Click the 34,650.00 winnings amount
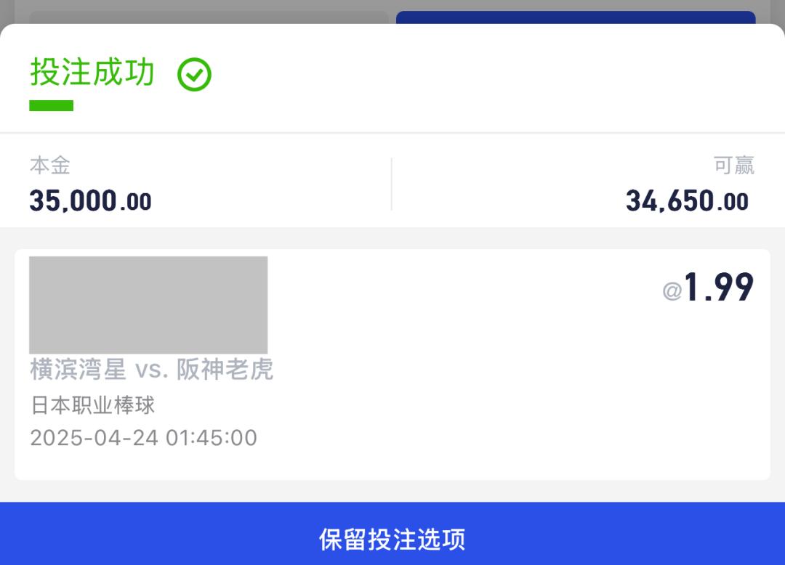The height and width of the screenshot is (565, 785). (688, 201)
